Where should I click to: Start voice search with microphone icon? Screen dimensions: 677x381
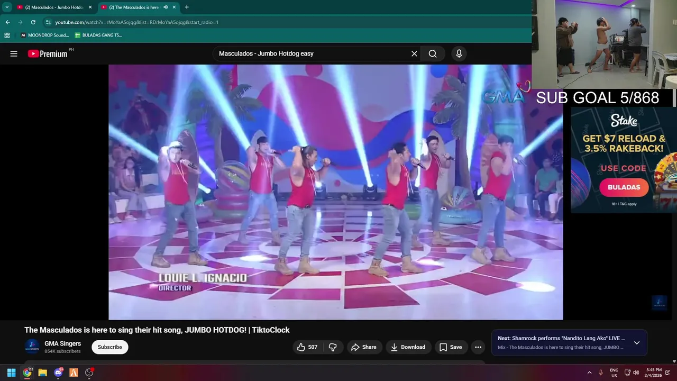(x=459, y=53)
